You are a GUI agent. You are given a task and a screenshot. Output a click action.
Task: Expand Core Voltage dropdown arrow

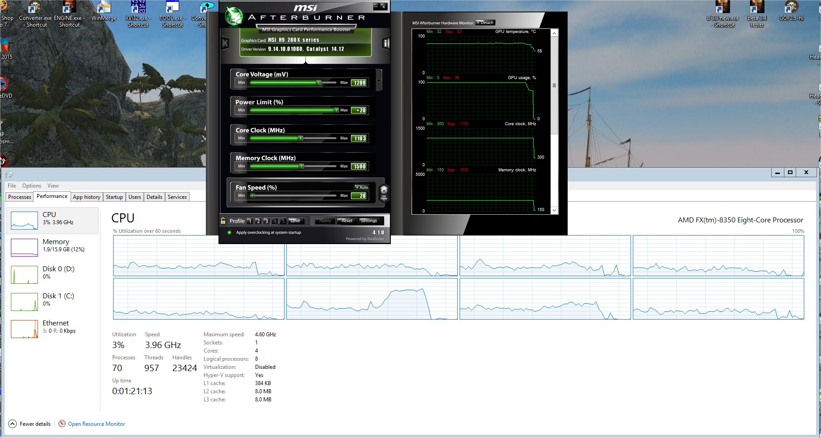[379, 81]
